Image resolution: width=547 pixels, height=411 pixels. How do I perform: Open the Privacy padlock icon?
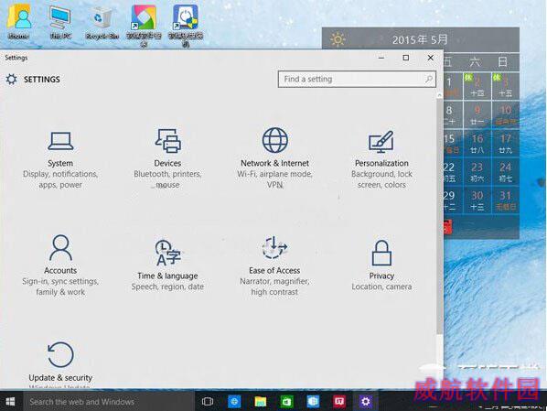[x=381, y=253]
